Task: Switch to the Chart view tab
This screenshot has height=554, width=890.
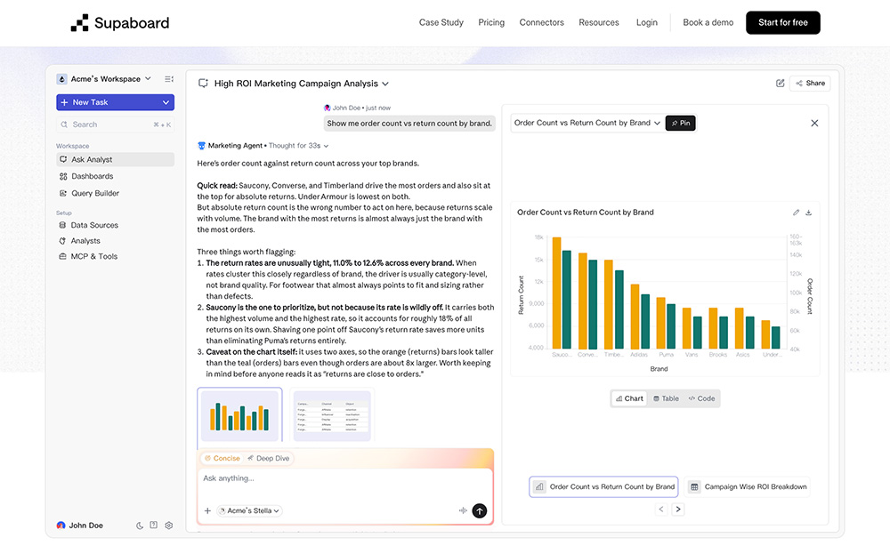Action: [x=629, y=398]
